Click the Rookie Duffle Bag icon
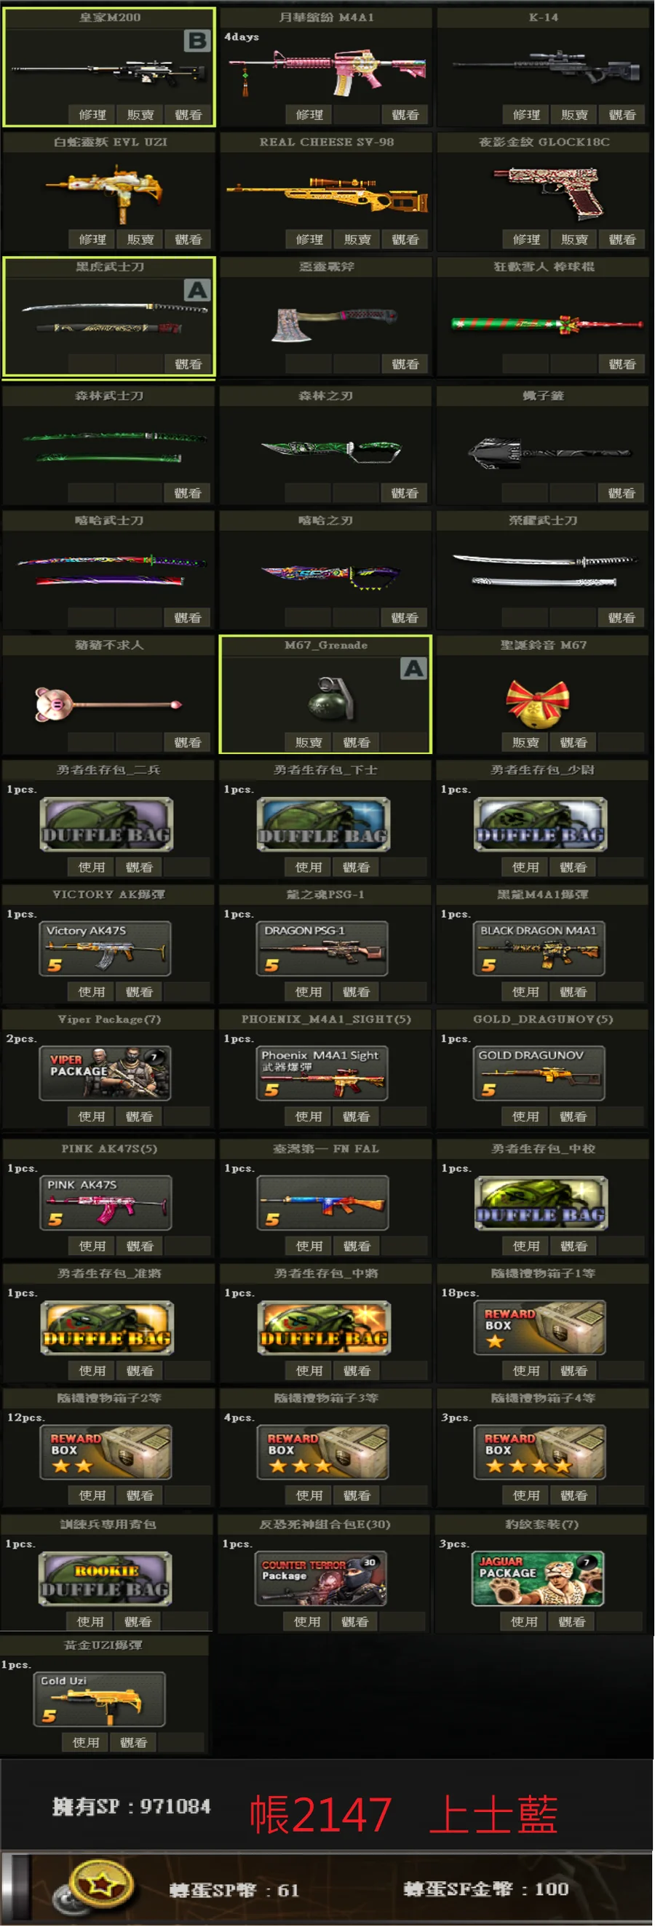Screen dimensions: 655x1927 [x=106, y=1578]
